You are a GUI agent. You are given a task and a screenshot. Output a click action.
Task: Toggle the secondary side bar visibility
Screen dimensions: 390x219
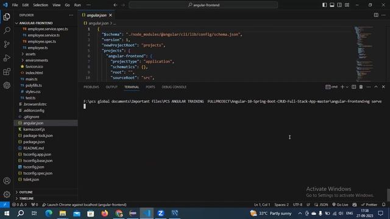(339, 5)
